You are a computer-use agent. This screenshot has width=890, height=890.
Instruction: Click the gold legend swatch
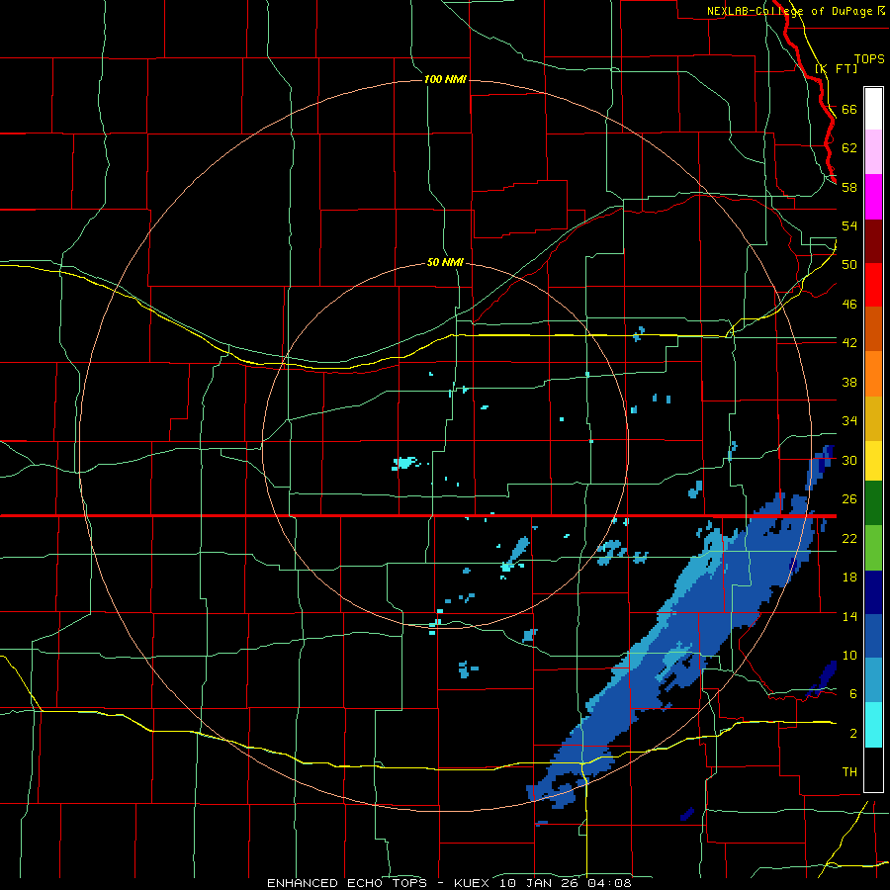[x=873, y=418]
